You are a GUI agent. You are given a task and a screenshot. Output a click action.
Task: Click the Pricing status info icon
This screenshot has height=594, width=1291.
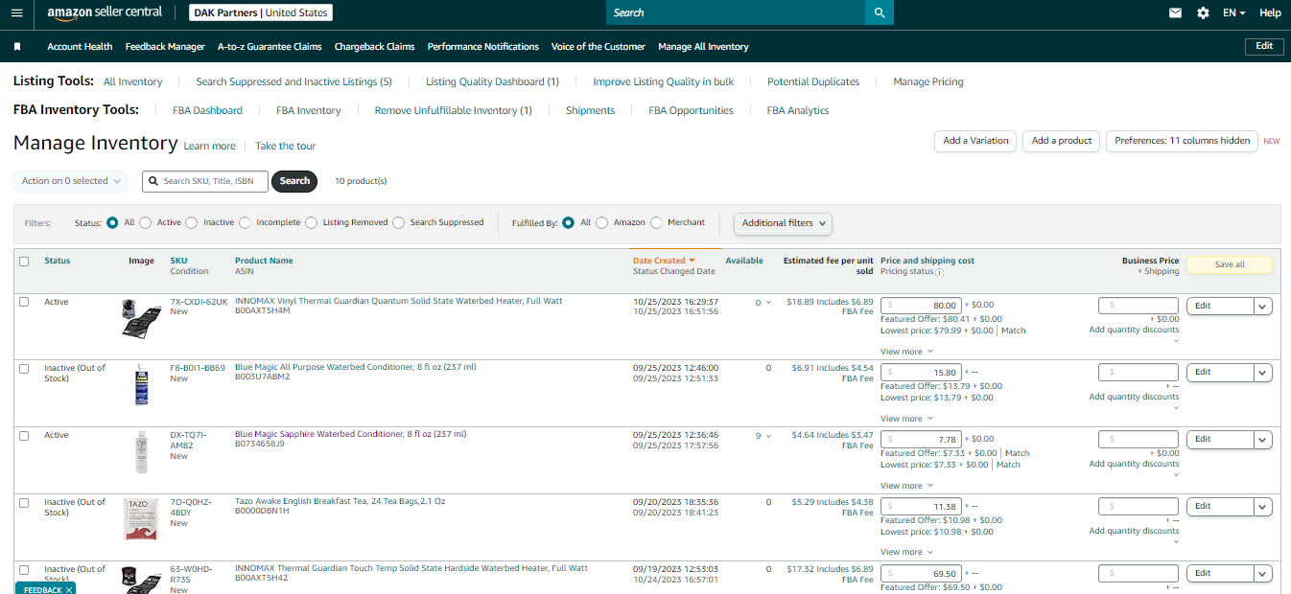939,272
